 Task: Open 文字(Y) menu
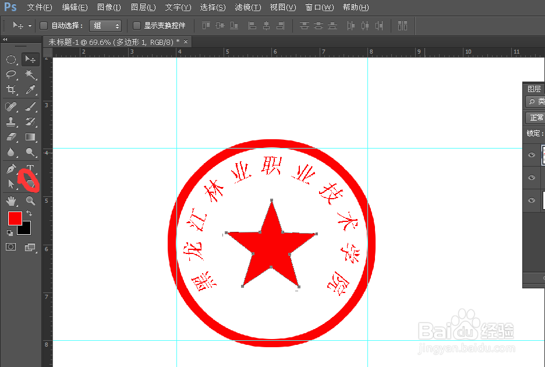(178, 8)
